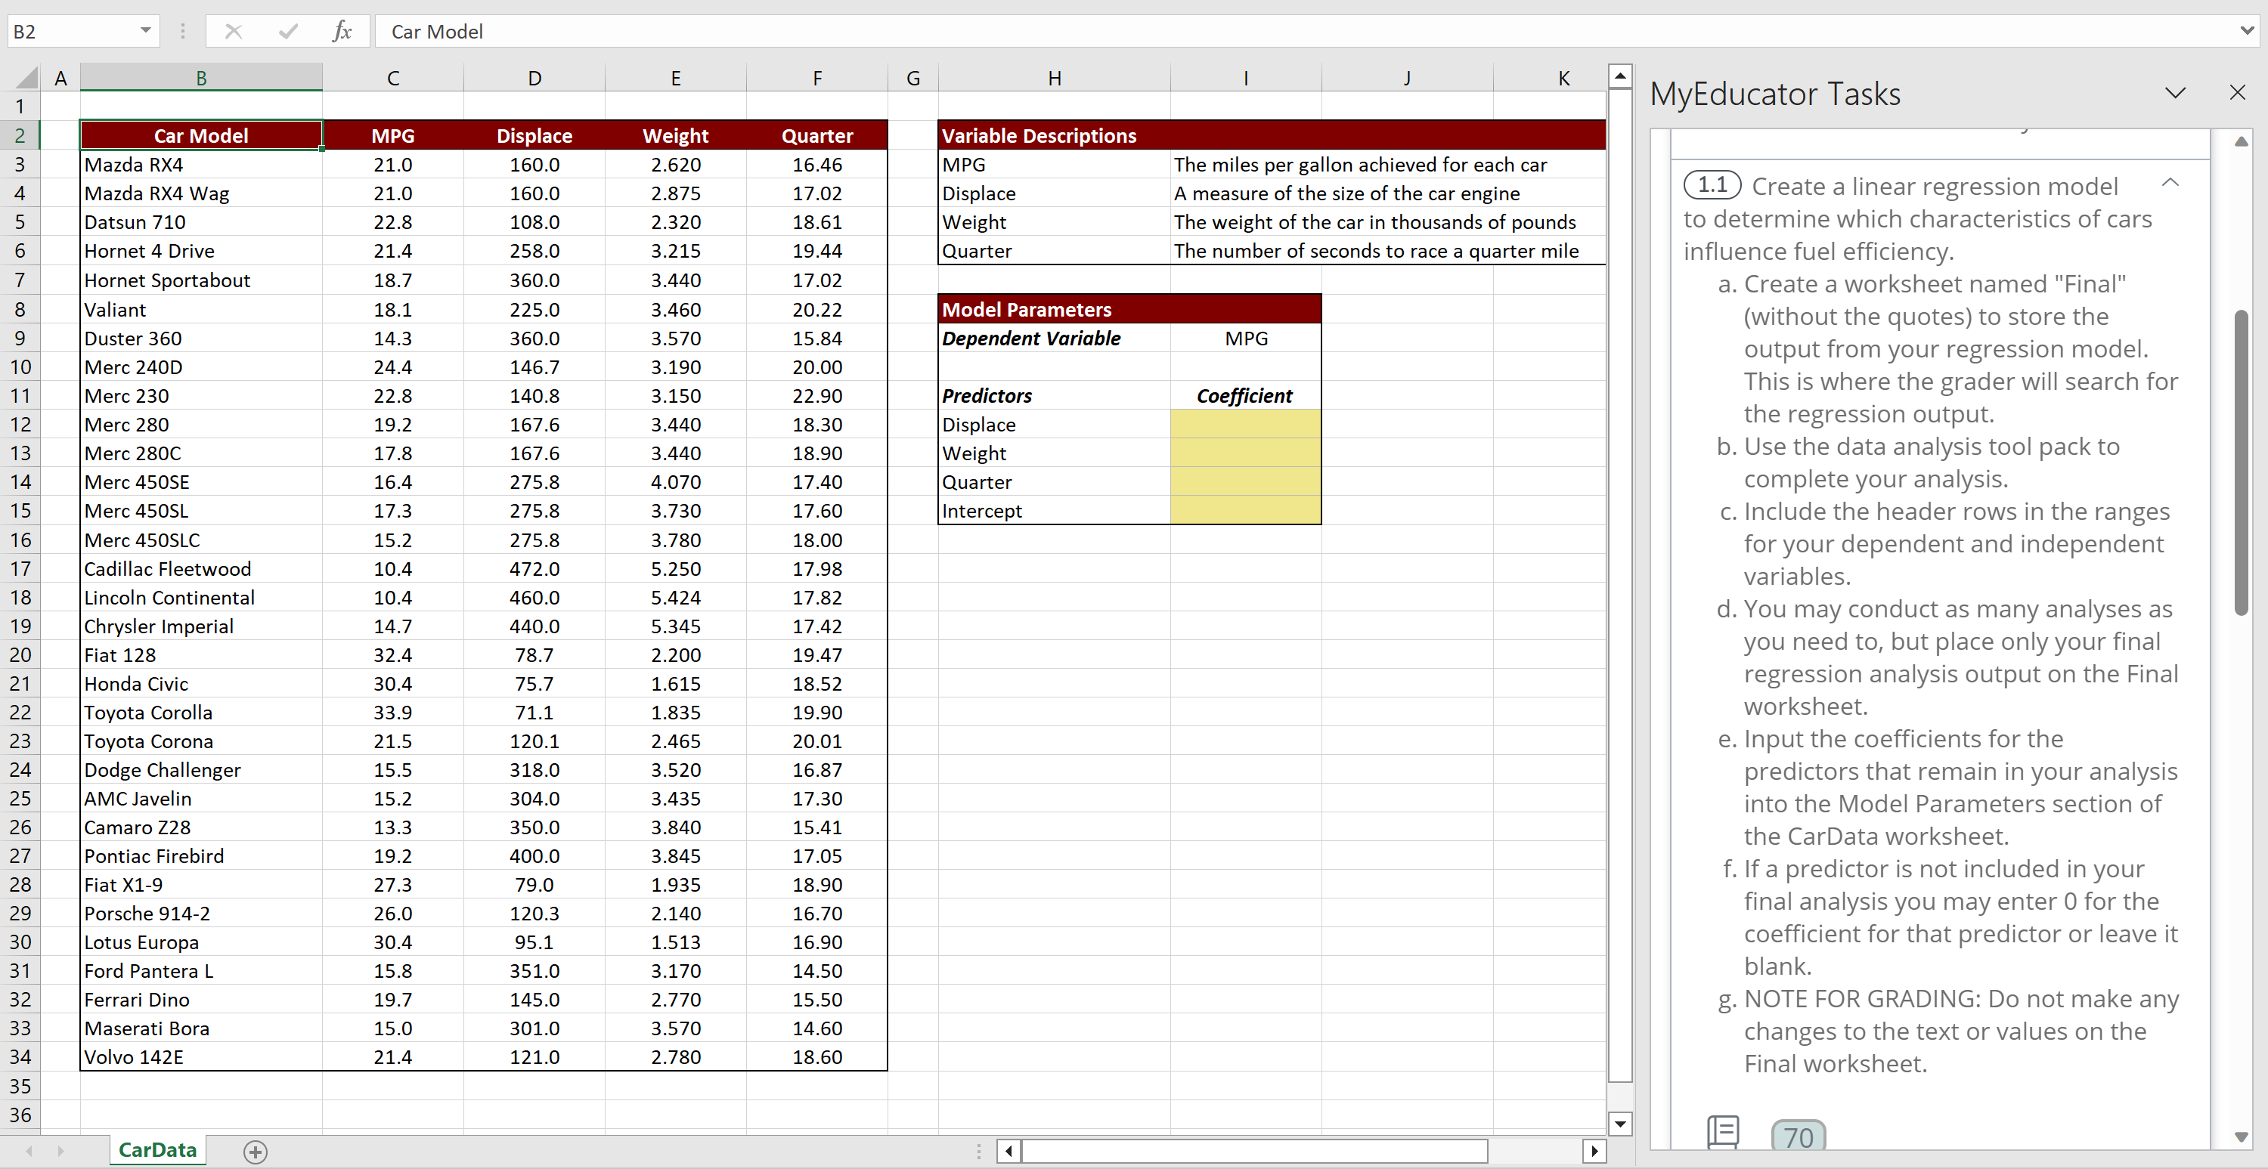This screenshot has width=2268, height=1169.
Task: Collapse task 1.1 with the caret
Action: pos(2170,183)
